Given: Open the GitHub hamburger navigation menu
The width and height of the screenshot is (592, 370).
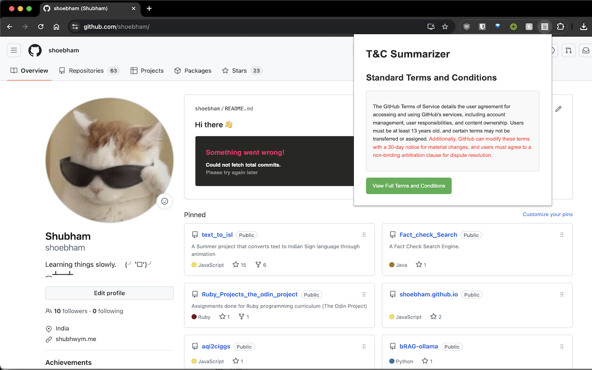Looking at the screenshot, I should coord(14,50).
